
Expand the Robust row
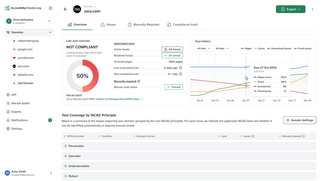[189, 176]
